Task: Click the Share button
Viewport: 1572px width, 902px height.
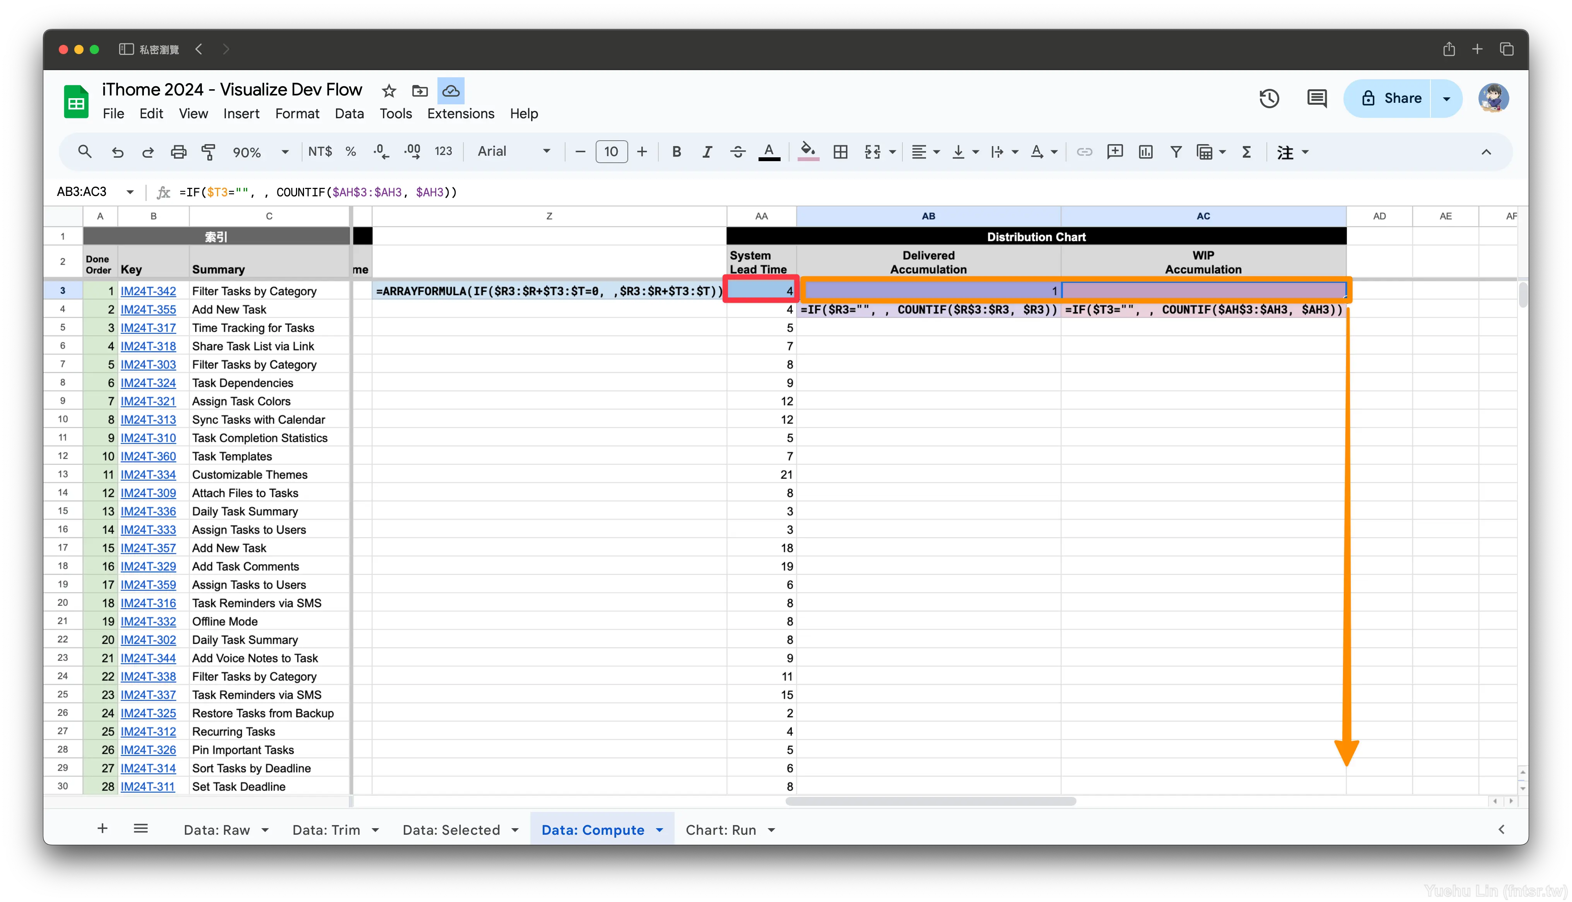Action: coord(1390,98)
